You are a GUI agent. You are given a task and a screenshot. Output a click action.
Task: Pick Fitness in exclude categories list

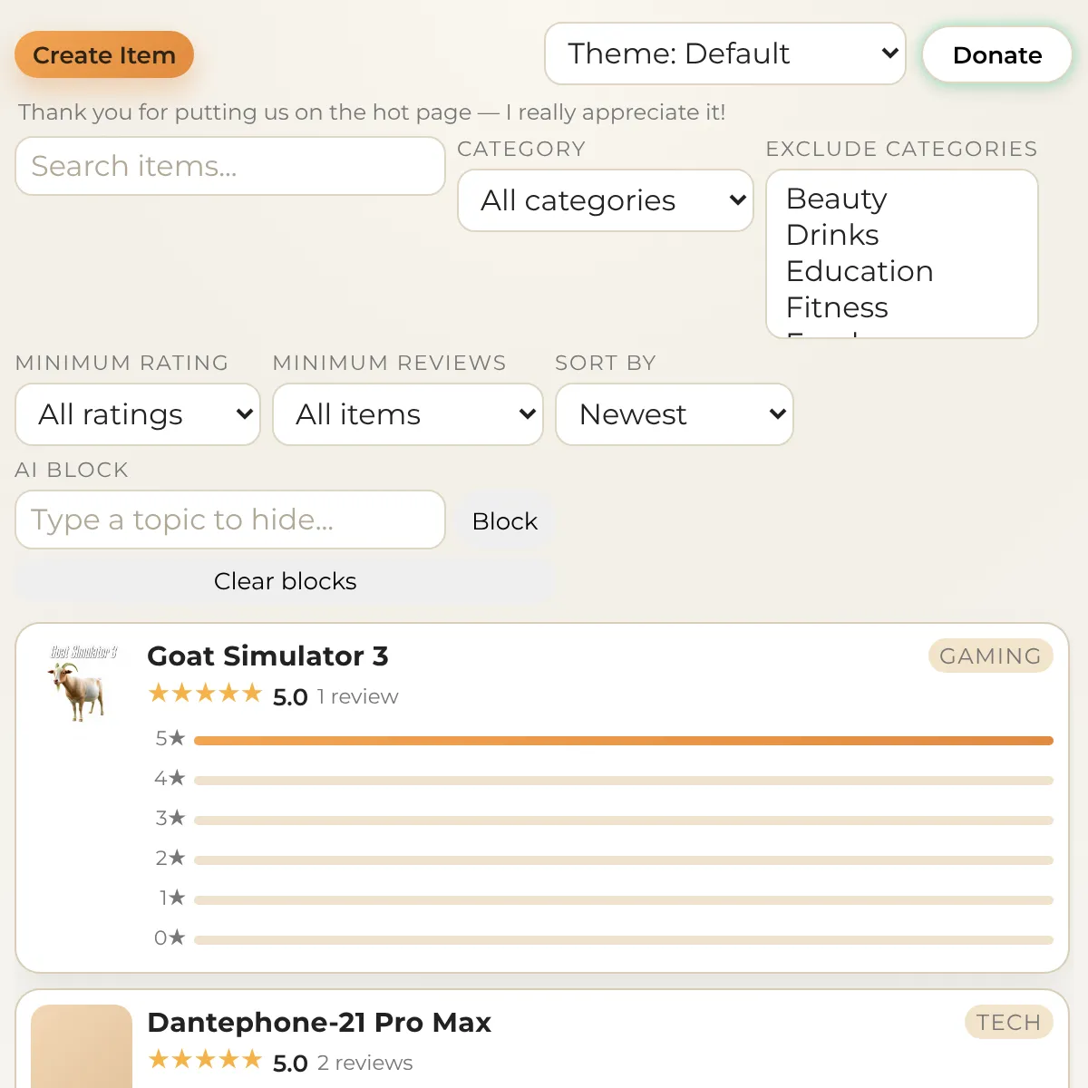(837, 307)
